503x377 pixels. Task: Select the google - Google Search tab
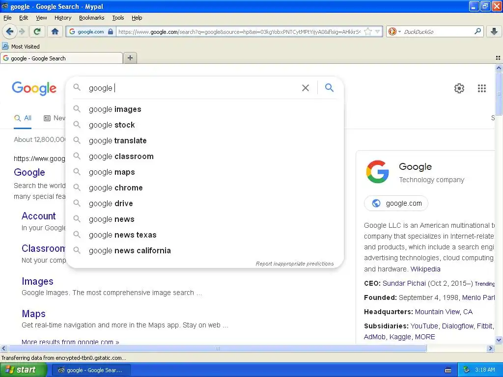coord(61,58)
